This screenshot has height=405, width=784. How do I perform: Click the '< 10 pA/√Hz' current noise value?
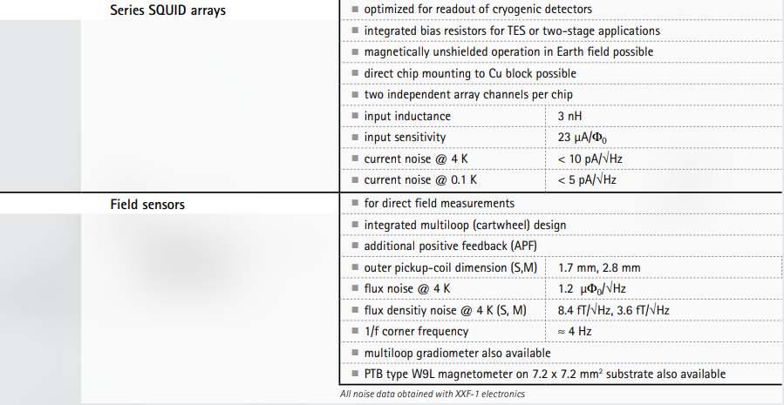point(590,159)
